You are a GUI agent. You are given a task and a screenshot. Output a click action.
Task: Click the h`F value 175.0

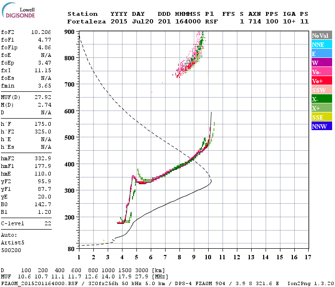click(x=43, y=124)
